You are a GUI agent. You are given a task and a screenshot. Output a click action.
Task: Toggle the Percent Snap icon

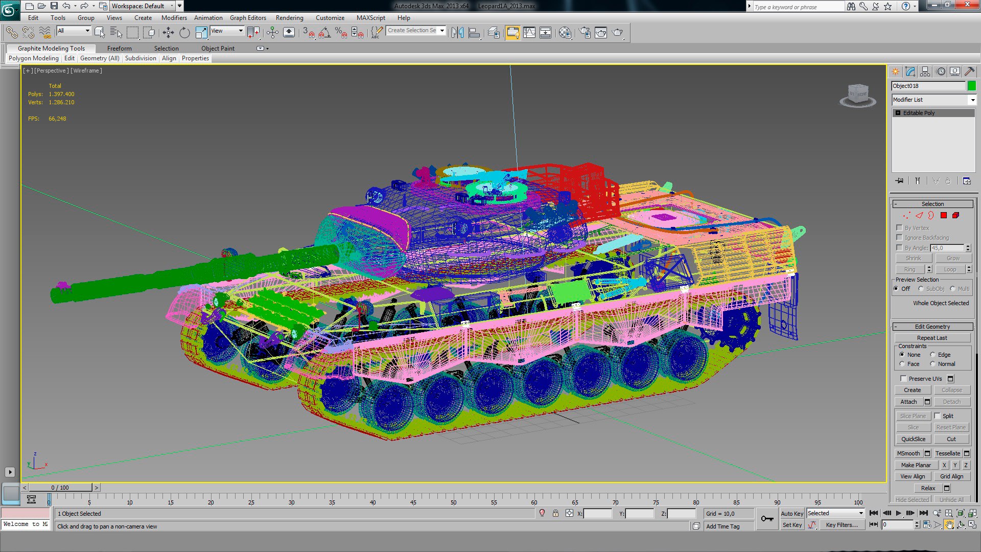(x=341, y=33)
